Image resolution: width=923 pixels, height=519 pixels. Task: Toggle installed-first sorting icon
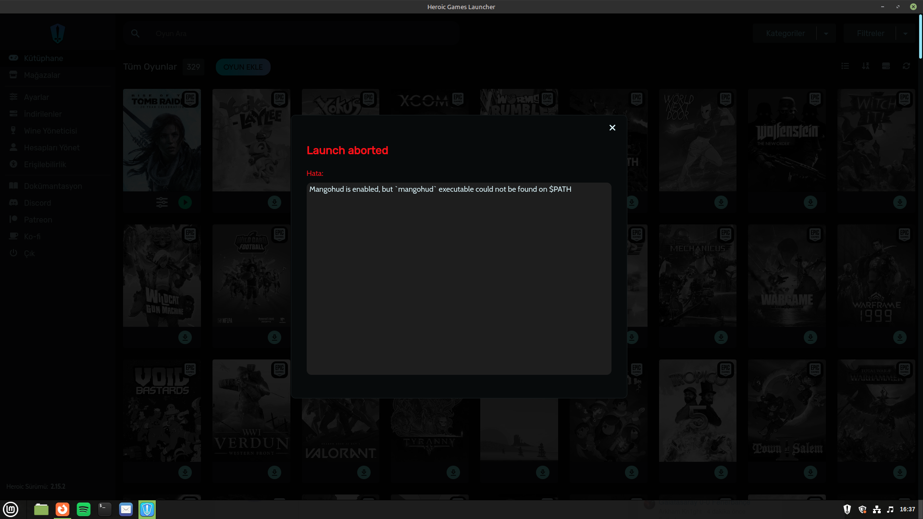886,66
